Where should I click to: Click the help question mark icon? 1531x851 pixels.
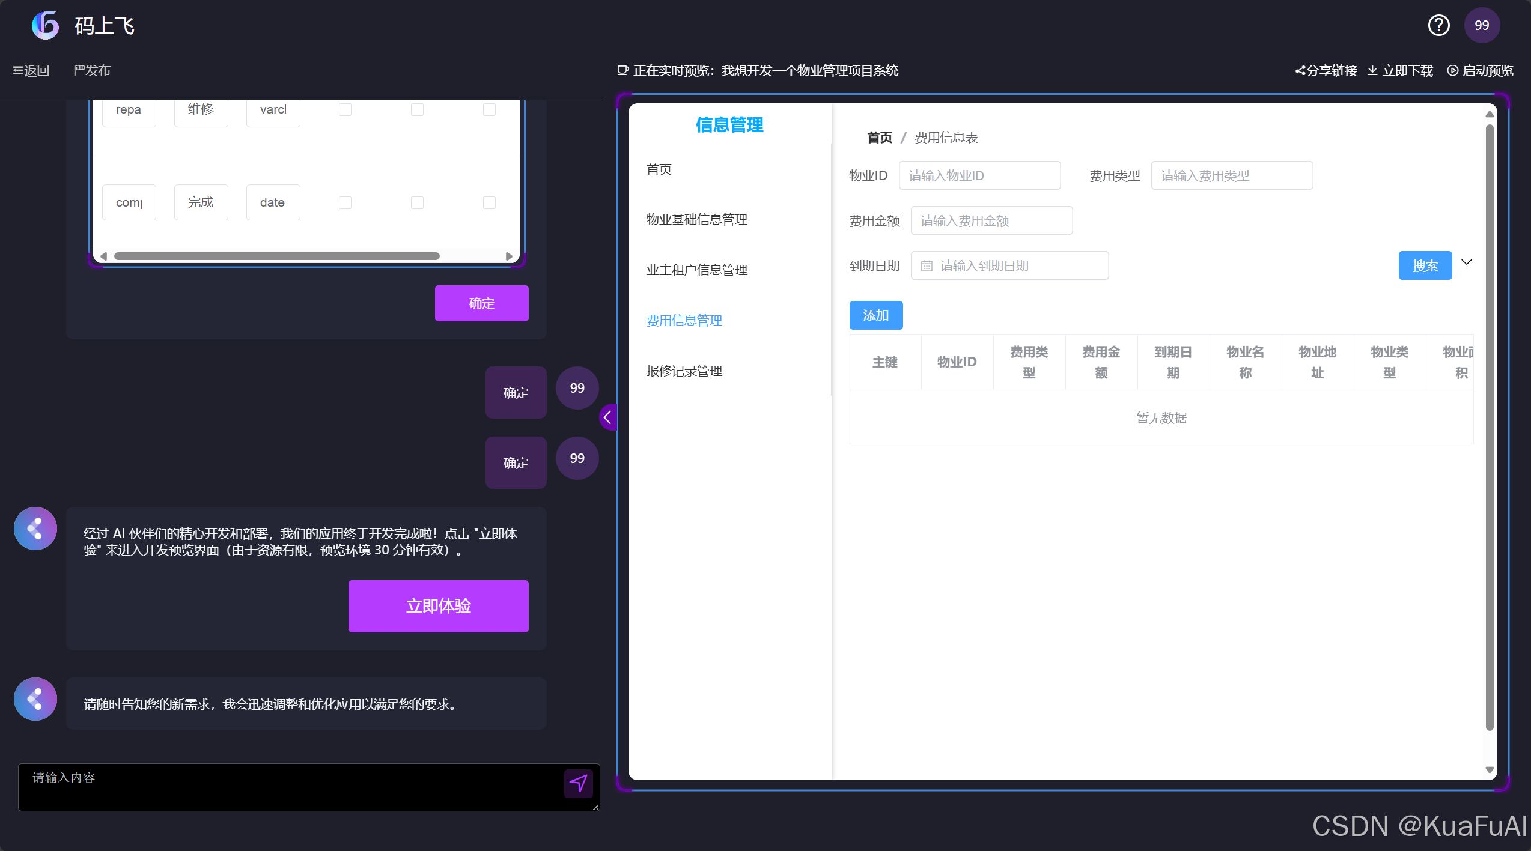[1438, 25]
